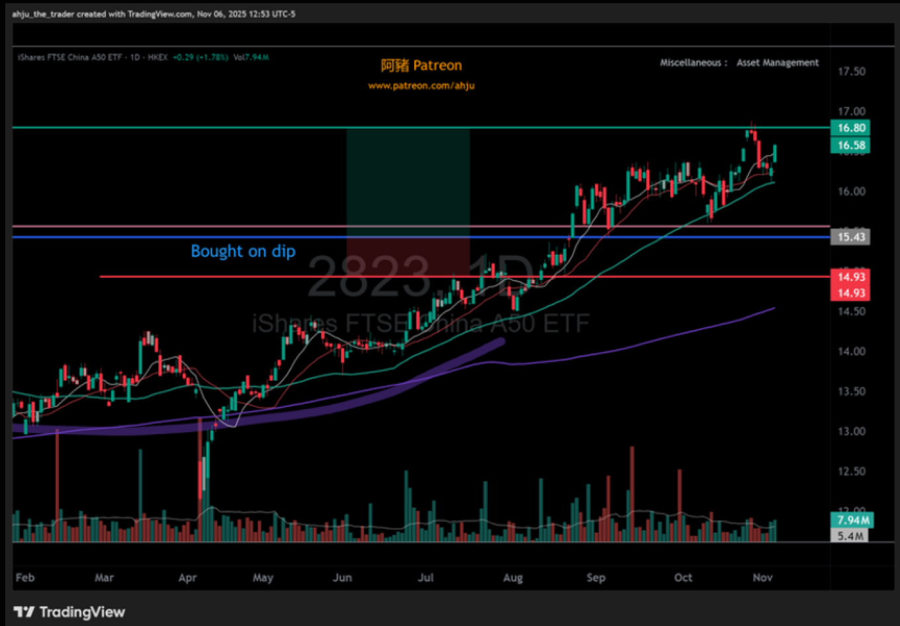
Task: Click the gray 15.43 price label
Action: (x=850, y=237)
